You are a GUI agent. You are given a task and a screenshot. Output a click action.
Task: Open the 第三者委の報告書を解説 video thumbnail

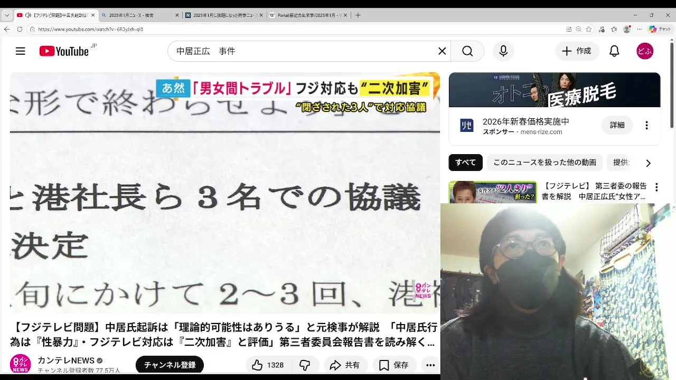click(493, 192)
